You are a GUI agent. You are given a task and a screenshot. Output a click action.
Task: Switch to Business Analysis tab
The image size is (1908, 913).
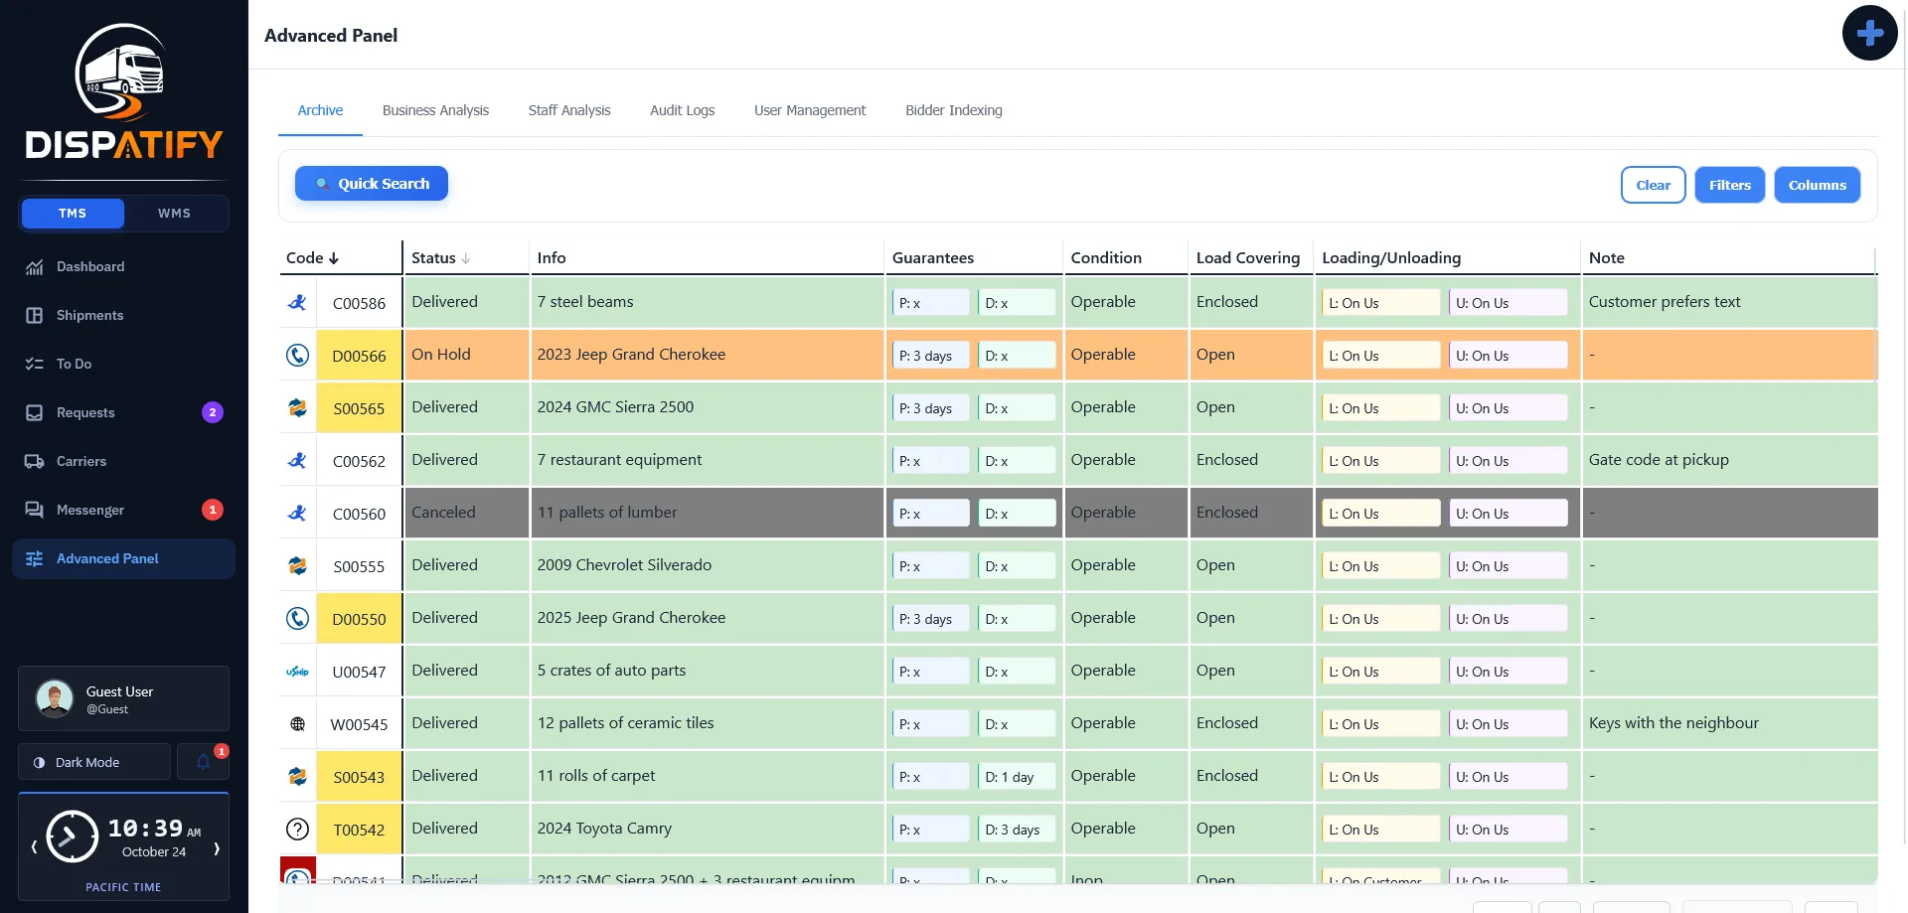435,110
